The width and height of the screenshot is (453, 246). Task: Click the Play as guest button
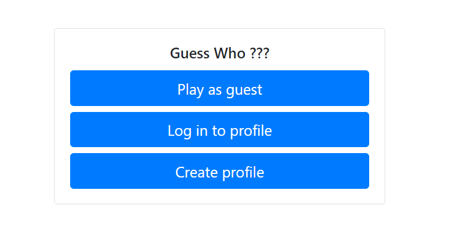219,88
